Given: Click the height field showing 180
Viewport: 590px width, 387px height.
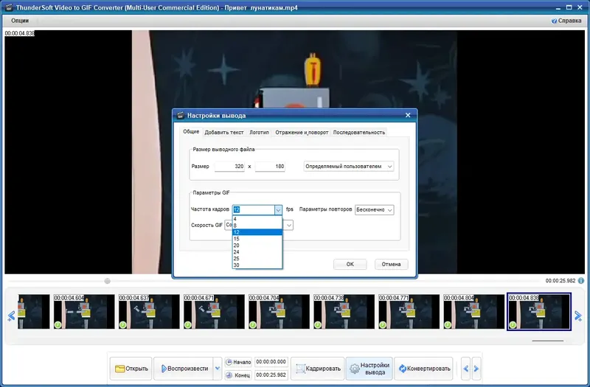Looking at the screenshot, I should 270,167.
